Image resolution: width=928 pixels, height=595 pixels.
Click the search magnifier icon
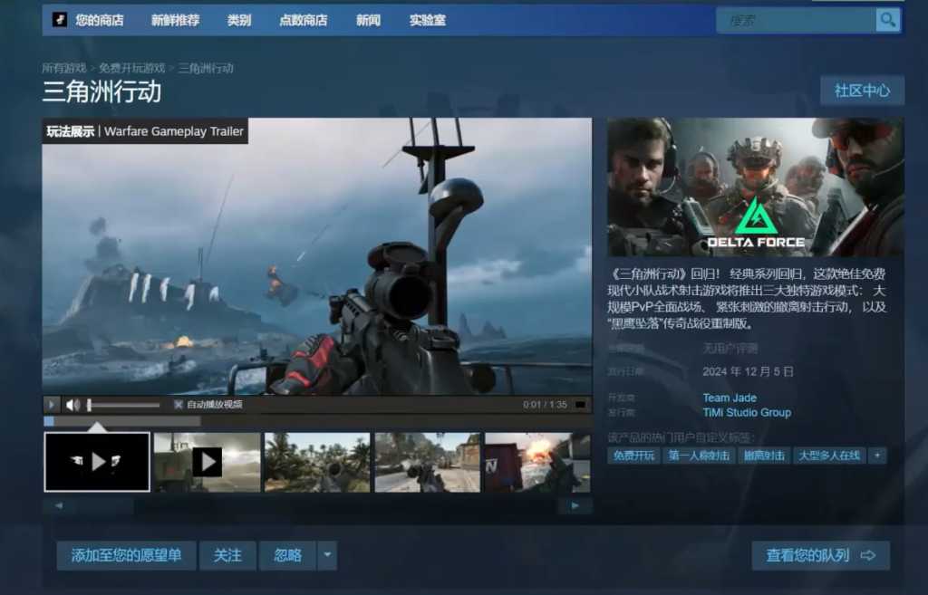point(888,20)
